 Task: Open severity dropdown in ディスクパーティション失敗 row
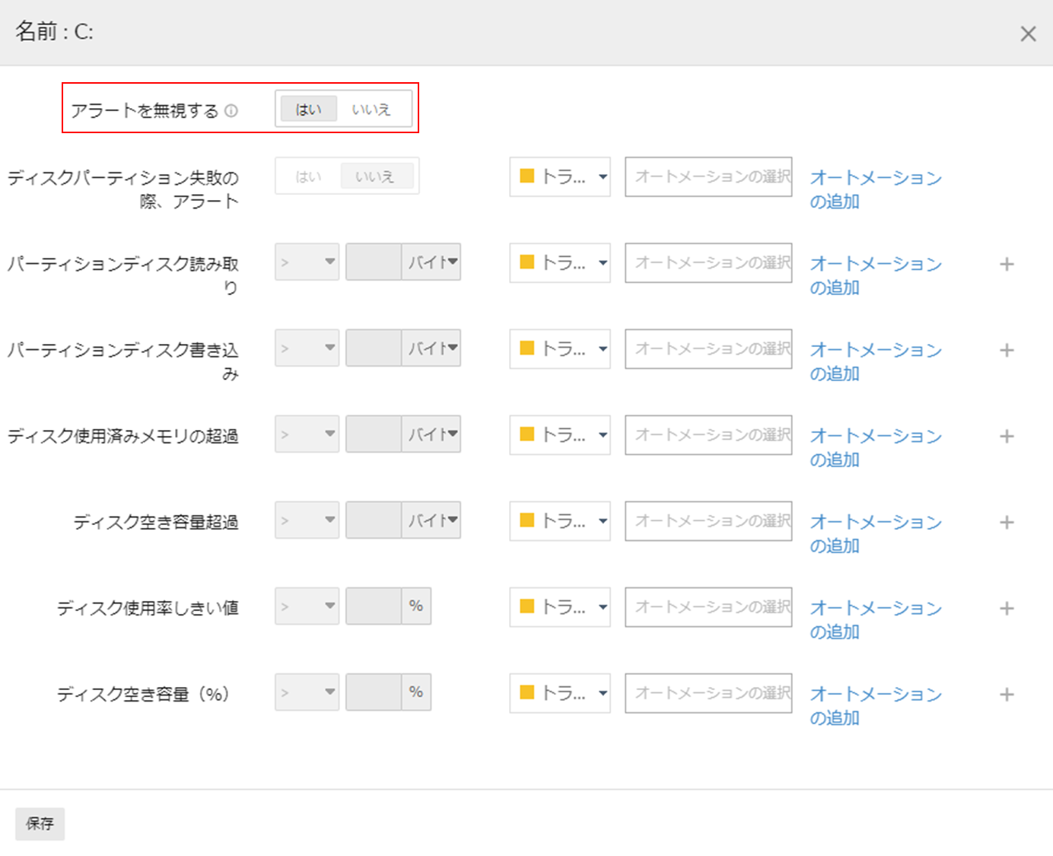[560, 177]
